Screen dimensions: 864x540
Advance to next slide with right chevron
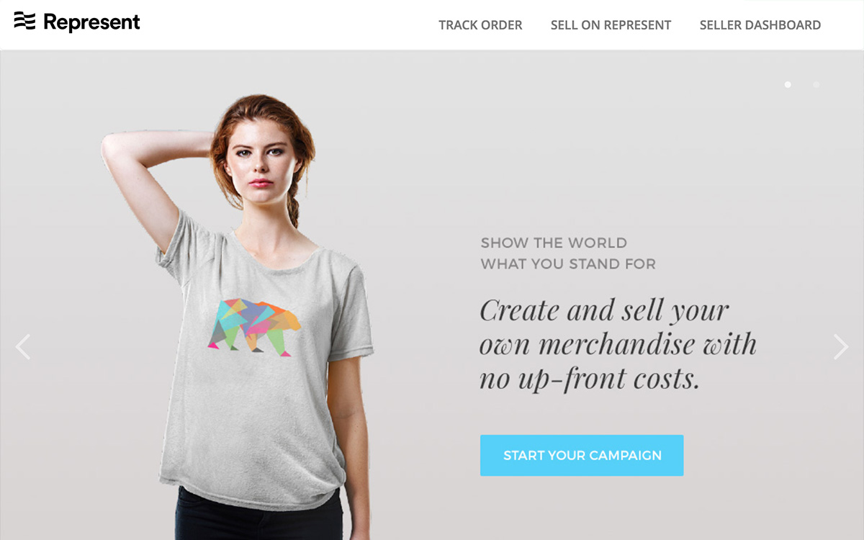841,347
